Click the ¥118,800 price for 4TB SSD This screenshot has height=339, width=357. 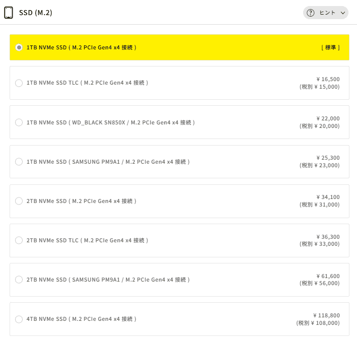click(x=326, y=315)
